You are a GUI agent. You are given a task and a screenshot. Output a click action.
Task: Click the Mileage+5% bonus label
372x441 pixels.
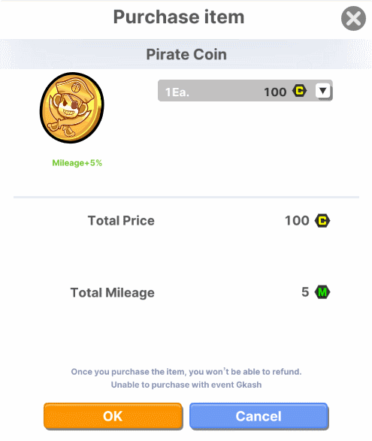77,163
